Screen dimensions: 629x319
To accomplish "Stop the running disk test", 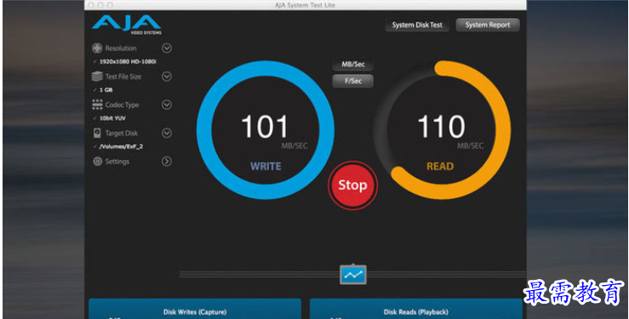I will pyautogui.click(x=352, y=185).
